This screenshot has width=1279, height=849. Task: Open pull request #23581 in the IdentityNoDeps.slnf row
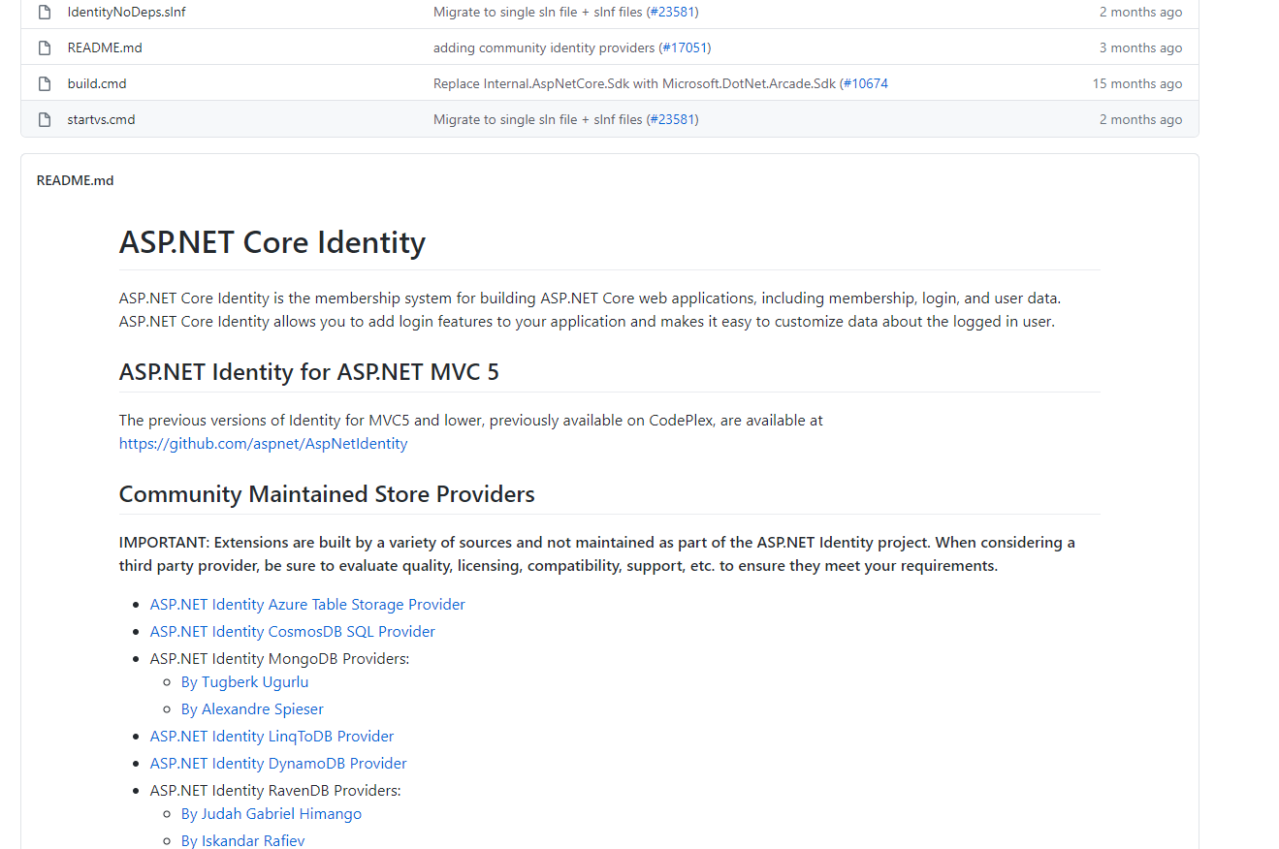672,13
